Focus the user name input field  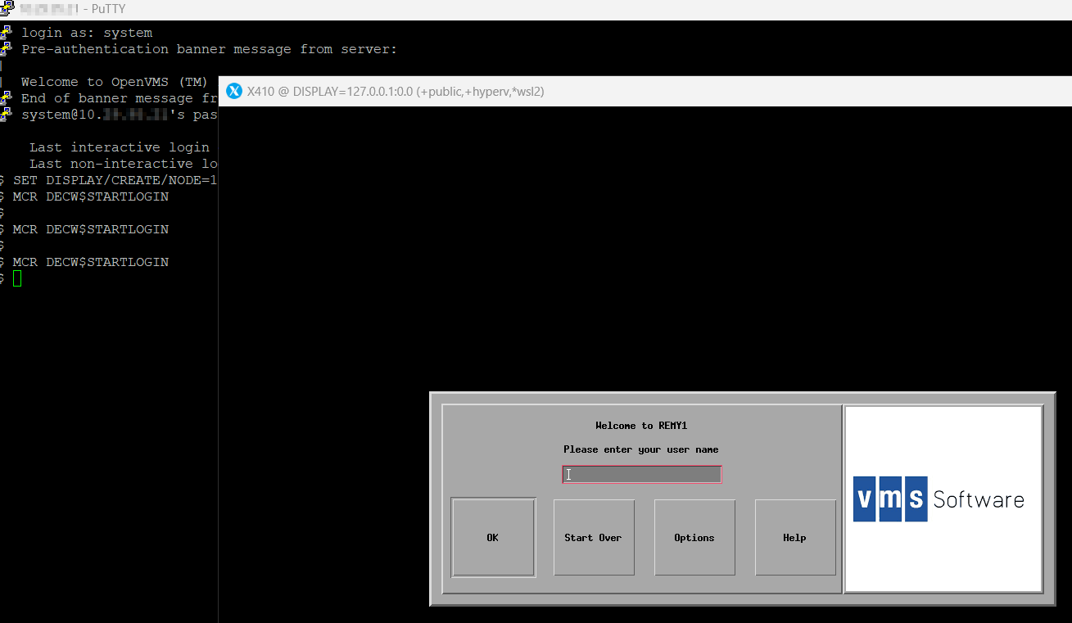641,475
